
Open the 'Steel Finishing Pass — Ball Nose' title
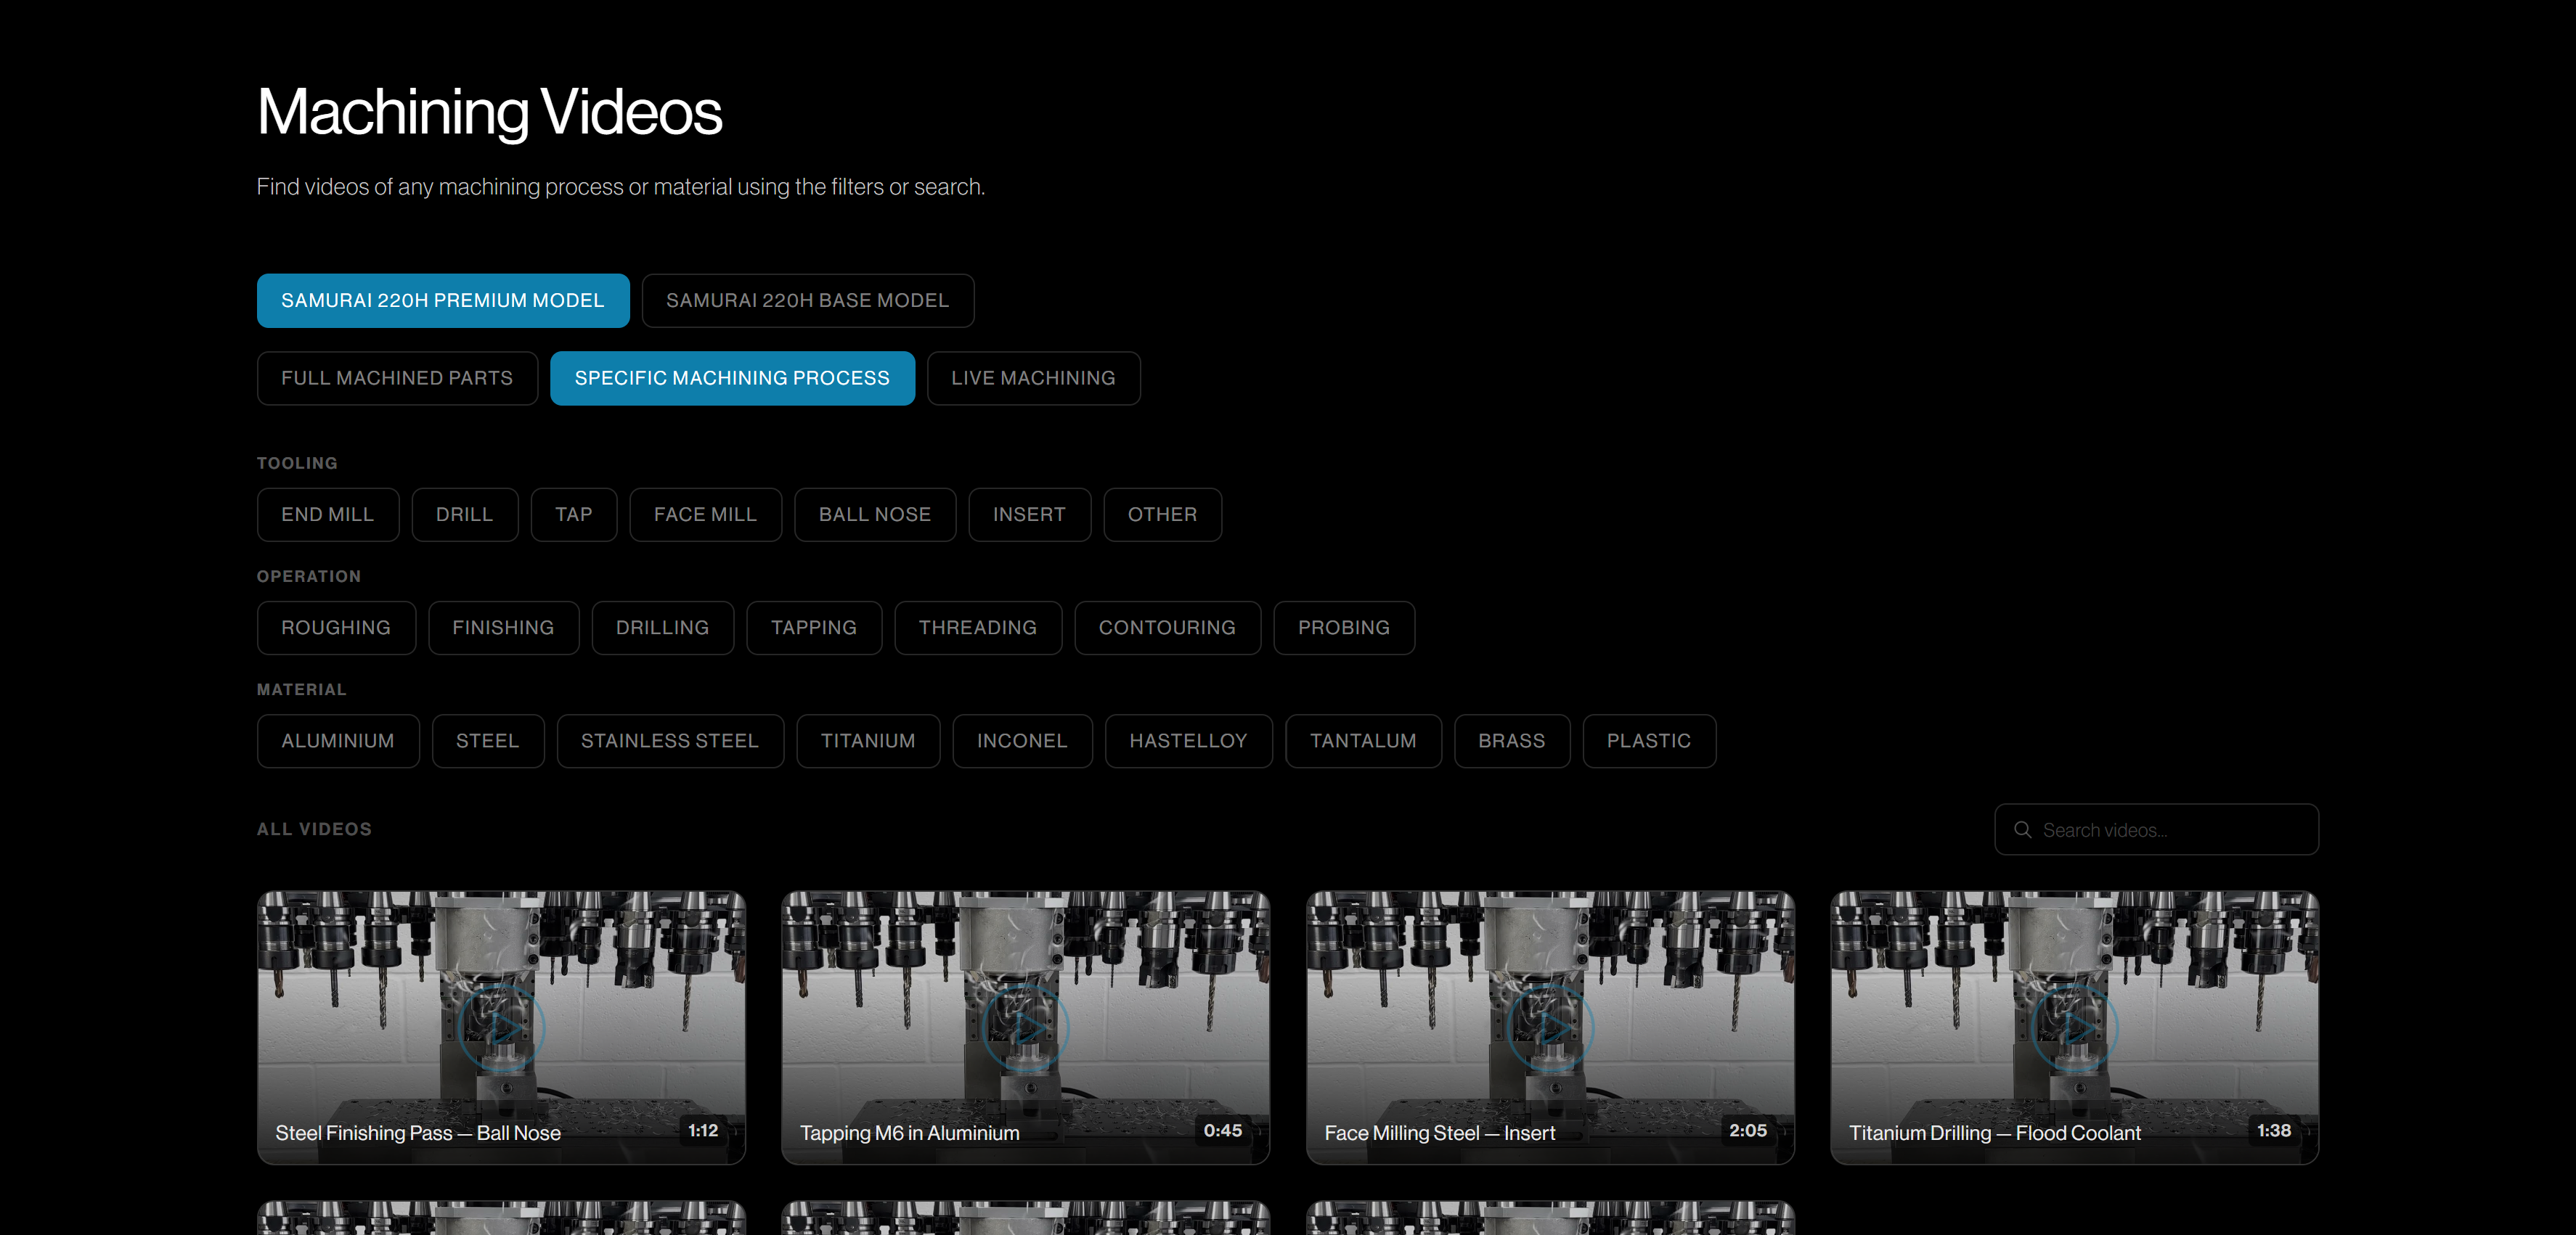click(418, 1133)
